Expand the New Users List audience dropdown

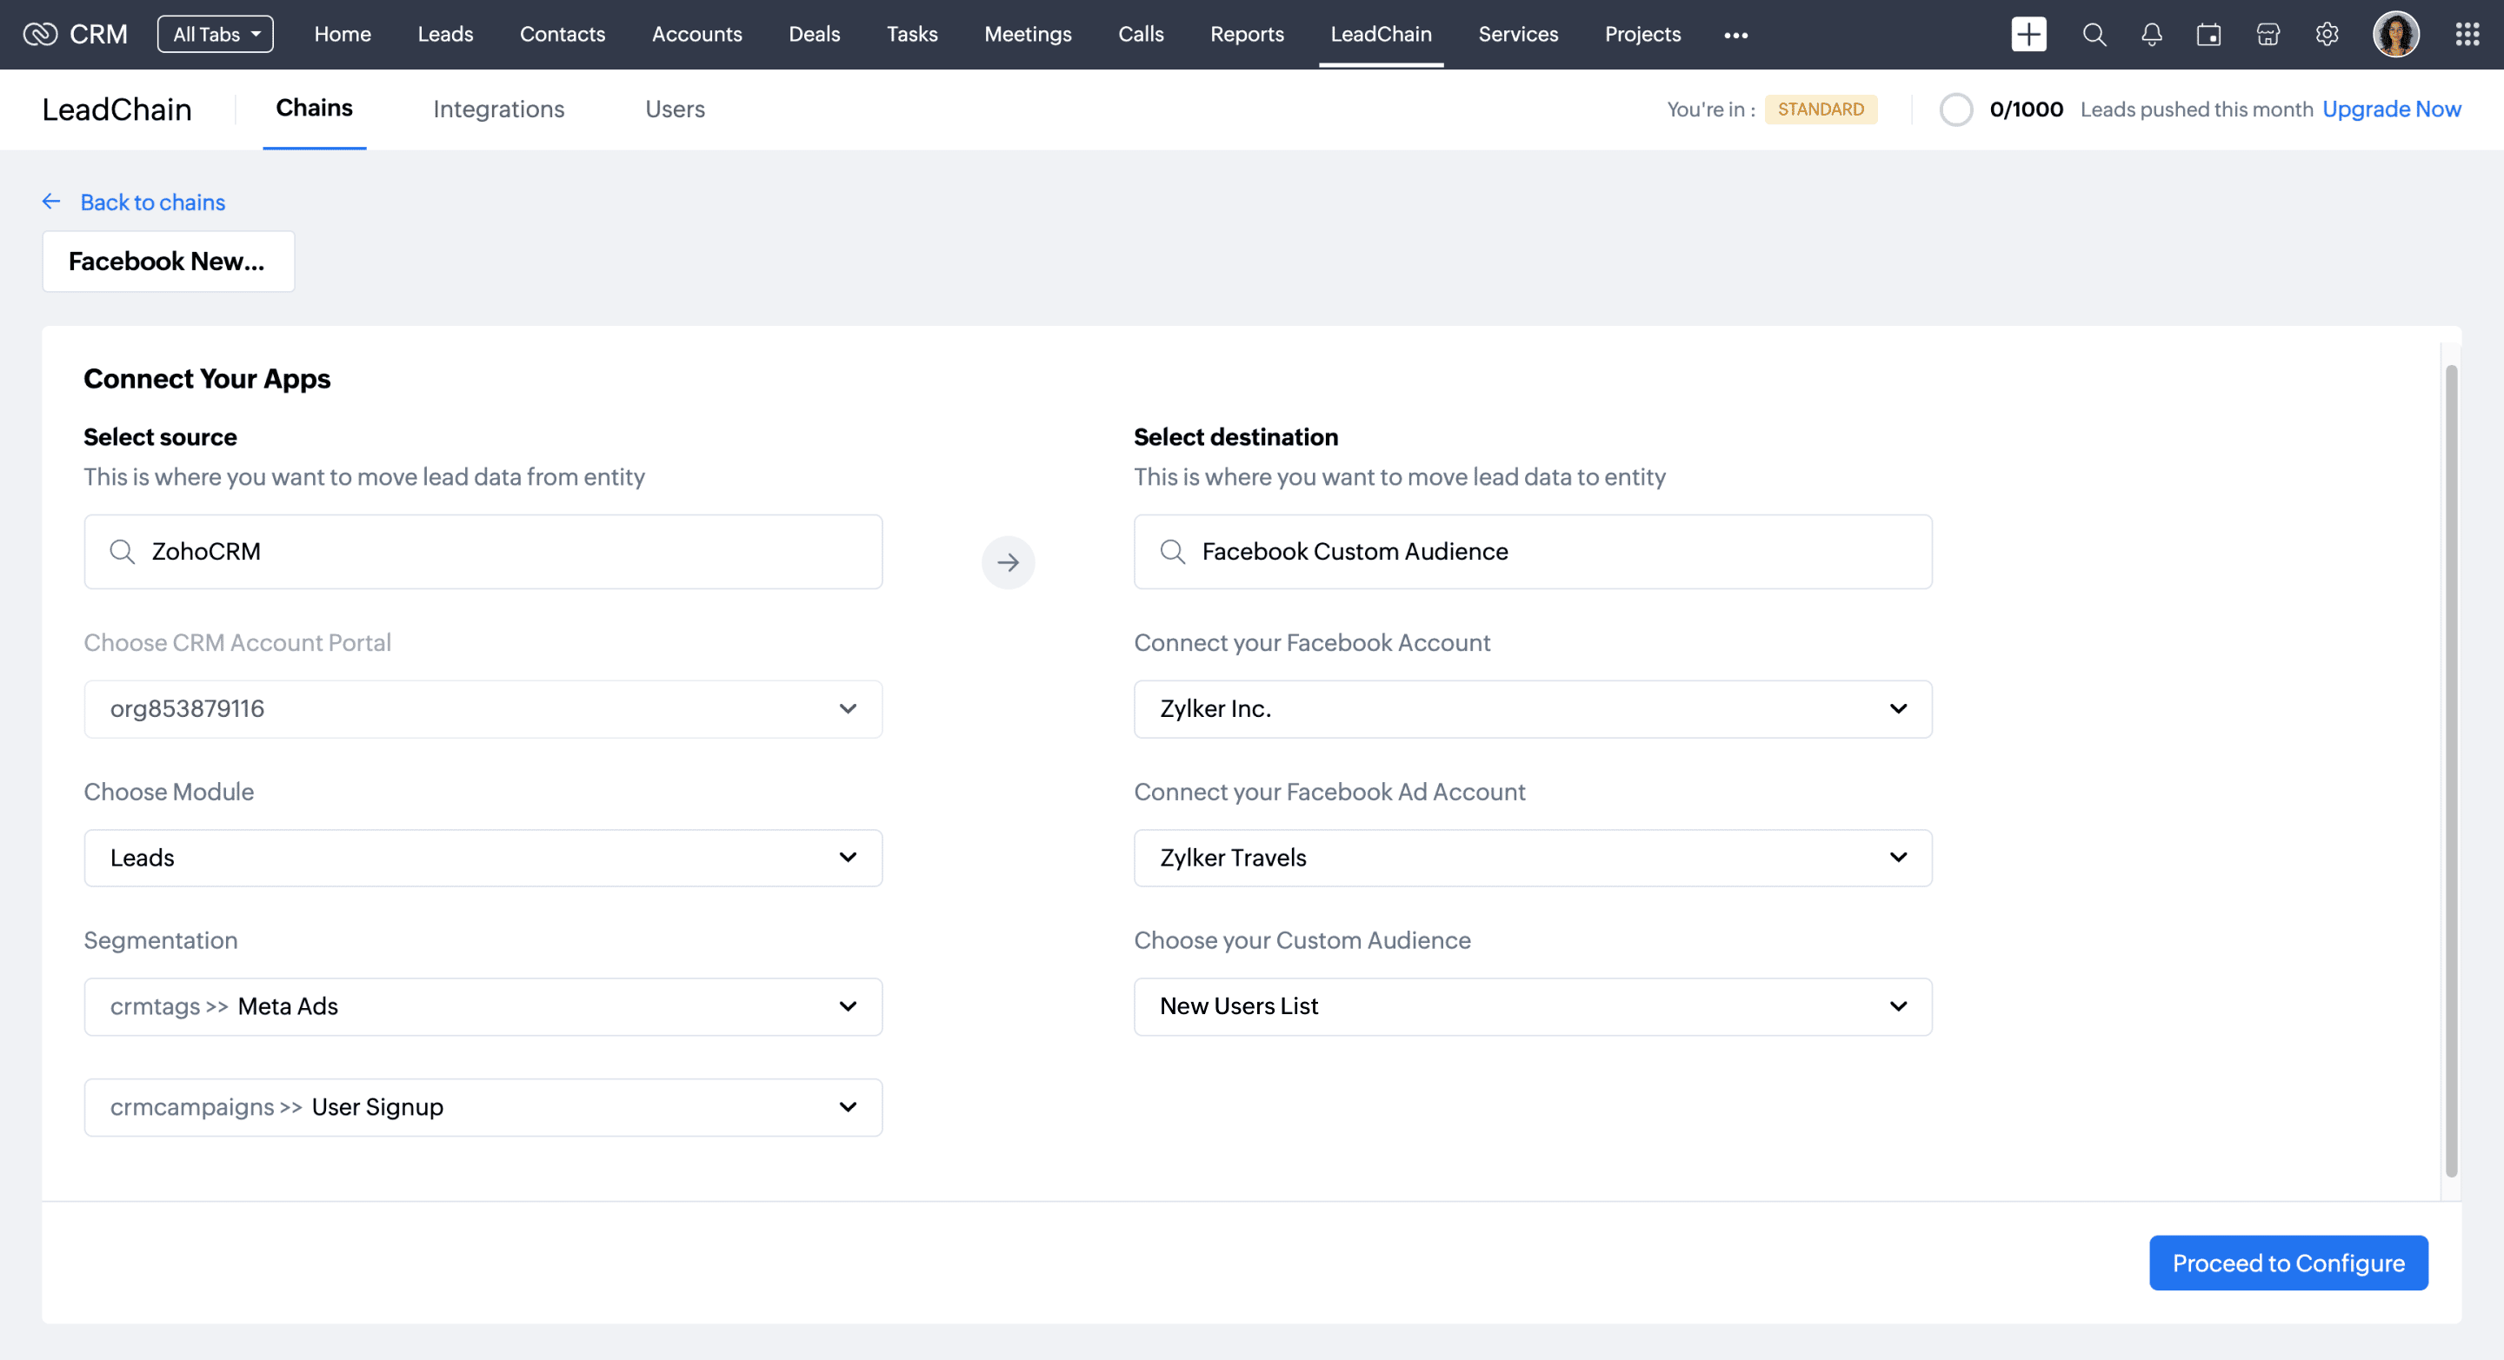click(x=1532, y=1005)
